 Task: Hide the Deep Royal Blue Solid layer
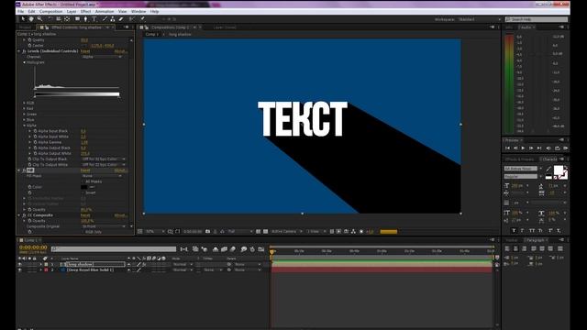tap(20, 269)
